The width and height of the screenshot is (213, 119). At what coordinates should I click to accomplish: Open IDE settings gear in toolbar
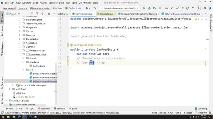coord(205,8)
